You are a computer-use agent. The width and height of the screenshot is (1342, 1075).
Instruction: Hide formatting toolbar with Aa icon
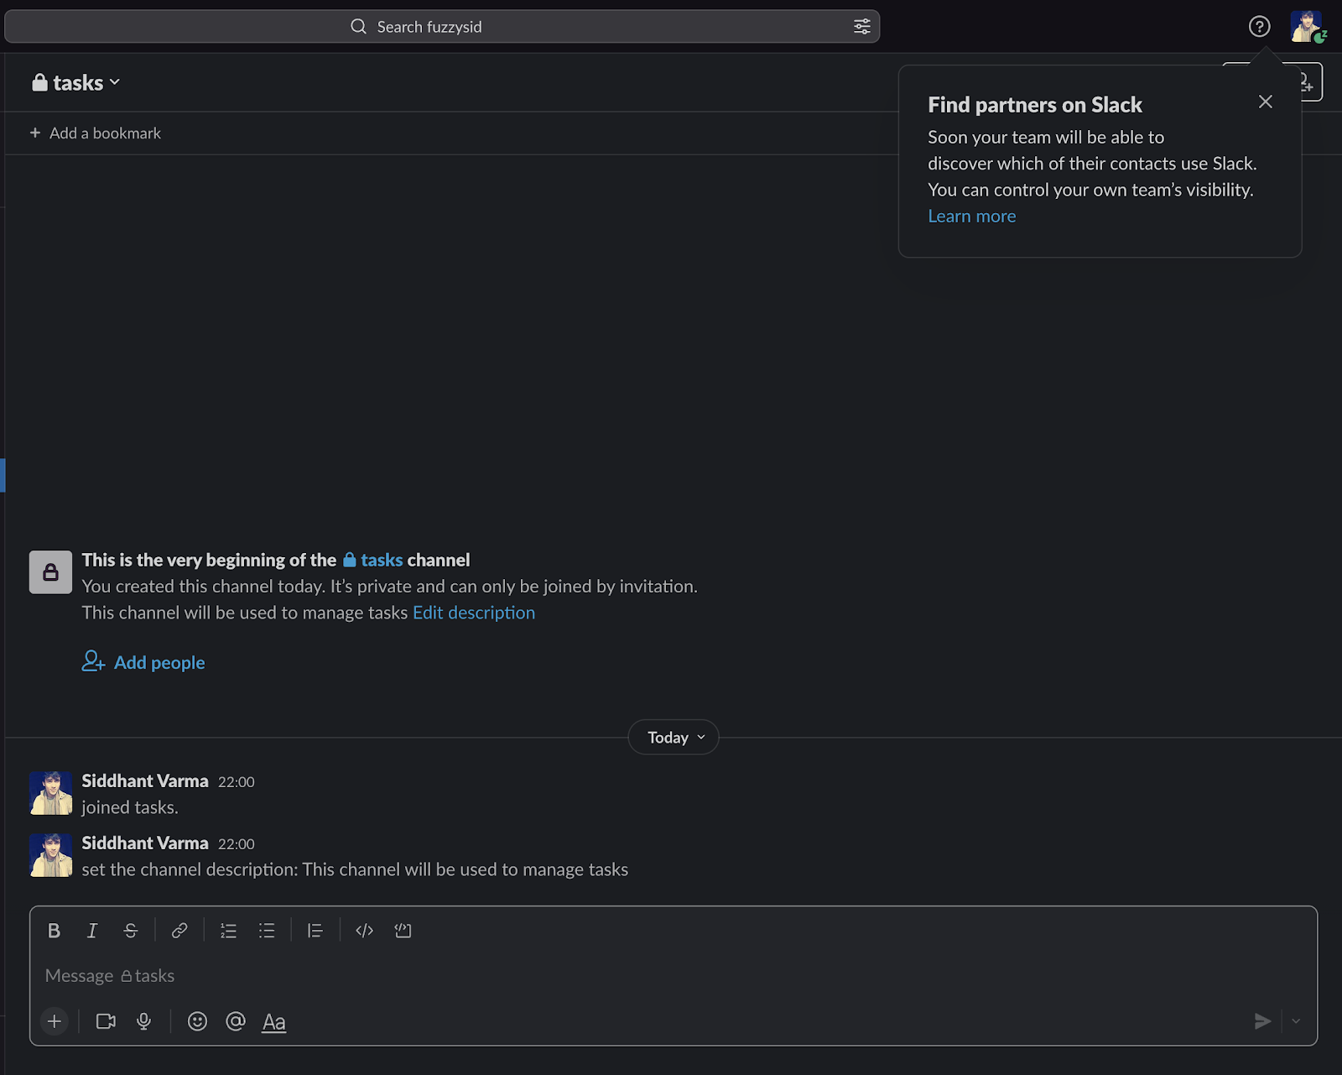274,1022
